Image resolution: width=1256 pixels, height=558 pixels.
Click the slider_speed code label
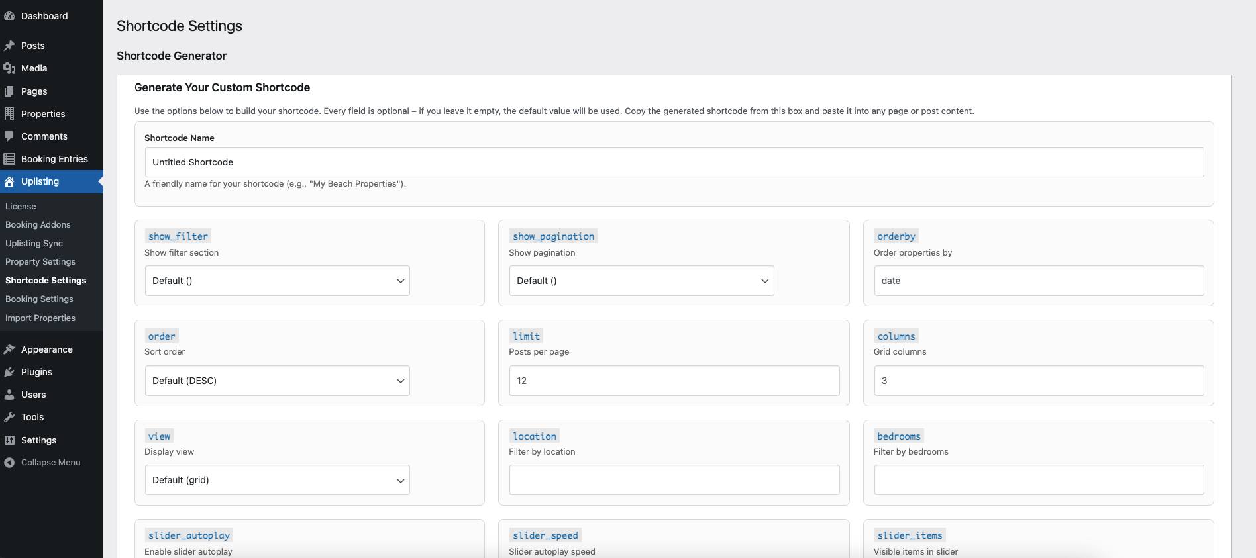[545, 535]
